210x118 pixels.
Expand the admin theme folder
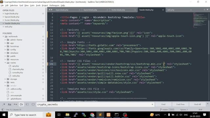[x=5, y=40]
